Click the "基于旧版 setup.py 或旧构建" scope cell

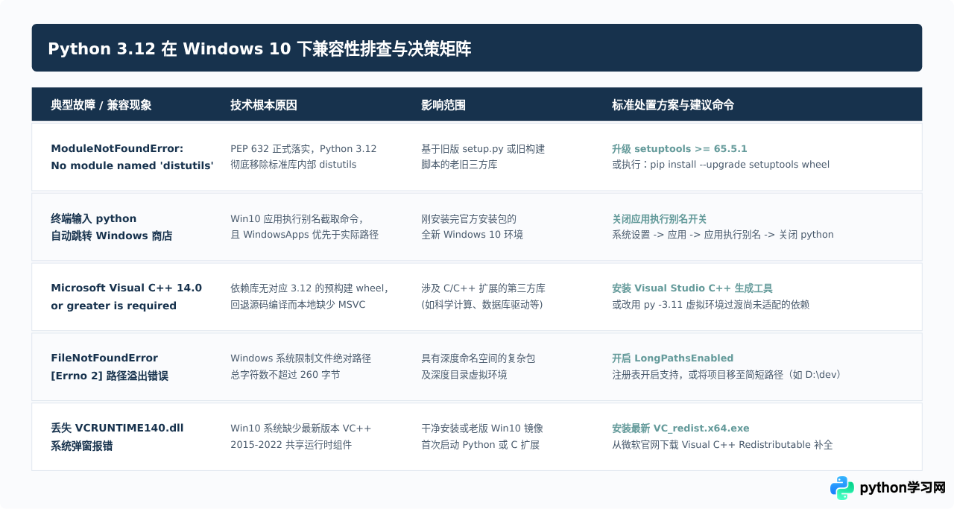tap(483, 157)
